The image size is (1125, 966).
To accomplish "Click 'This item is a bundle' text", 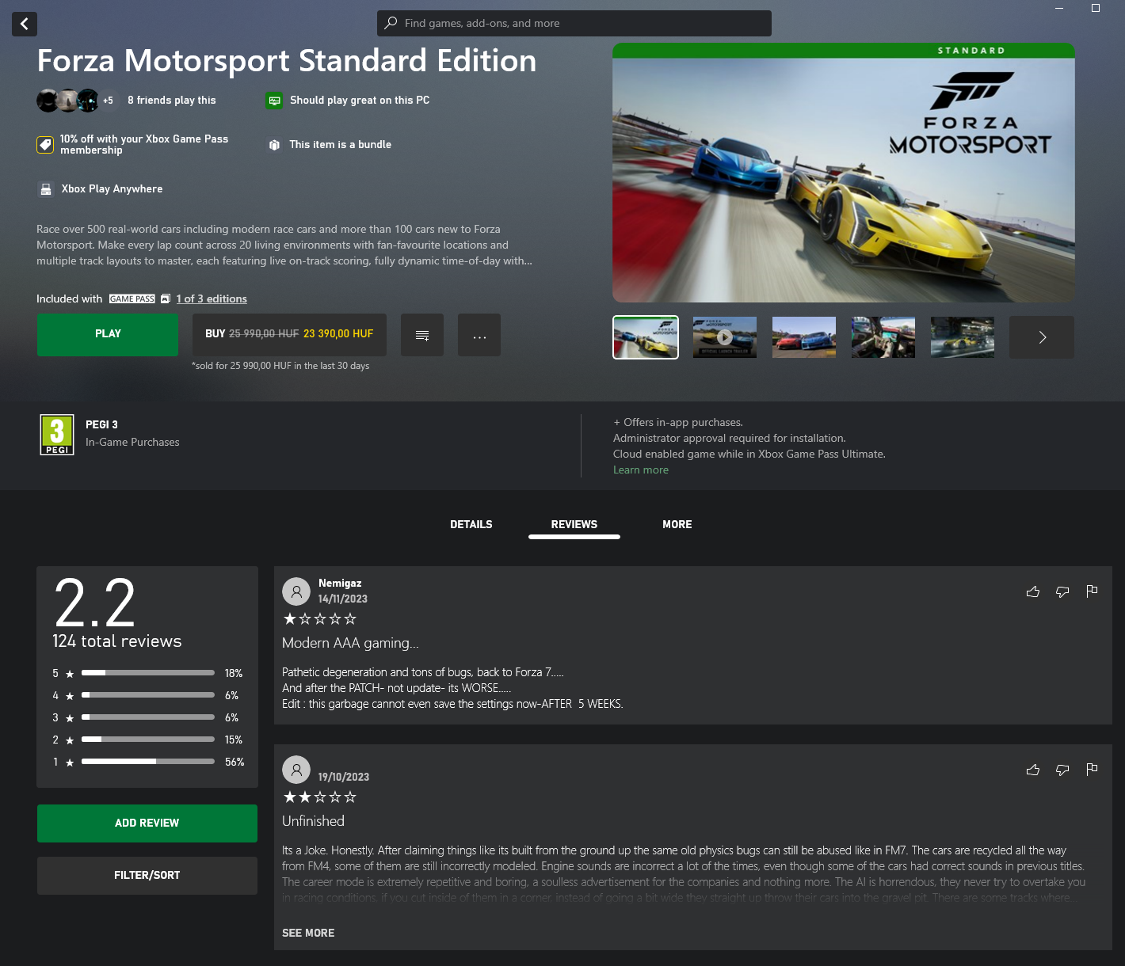I will point(341,145).
